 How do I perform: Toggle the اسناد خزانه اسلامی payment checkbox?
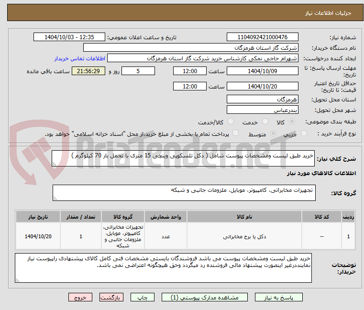[235, 133]
